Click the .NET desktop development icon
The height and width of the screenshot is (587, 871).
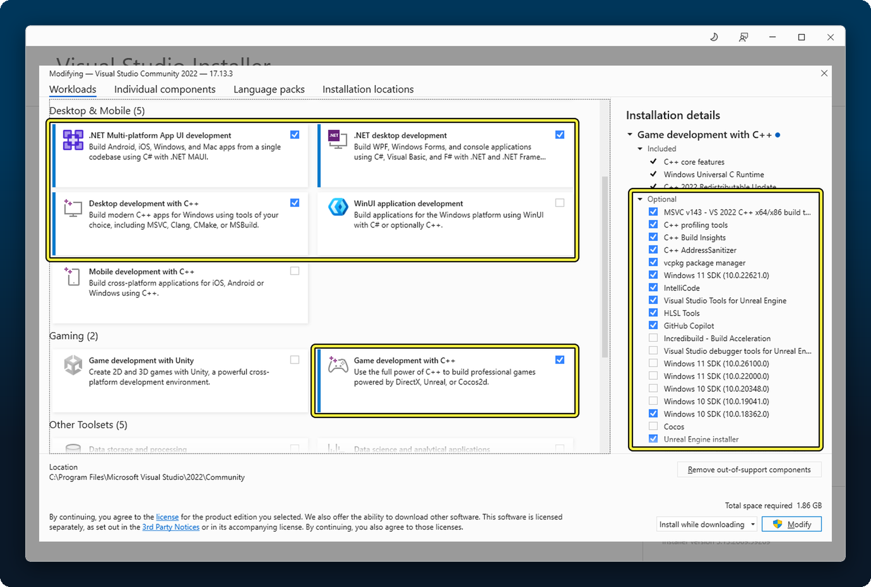338,139
